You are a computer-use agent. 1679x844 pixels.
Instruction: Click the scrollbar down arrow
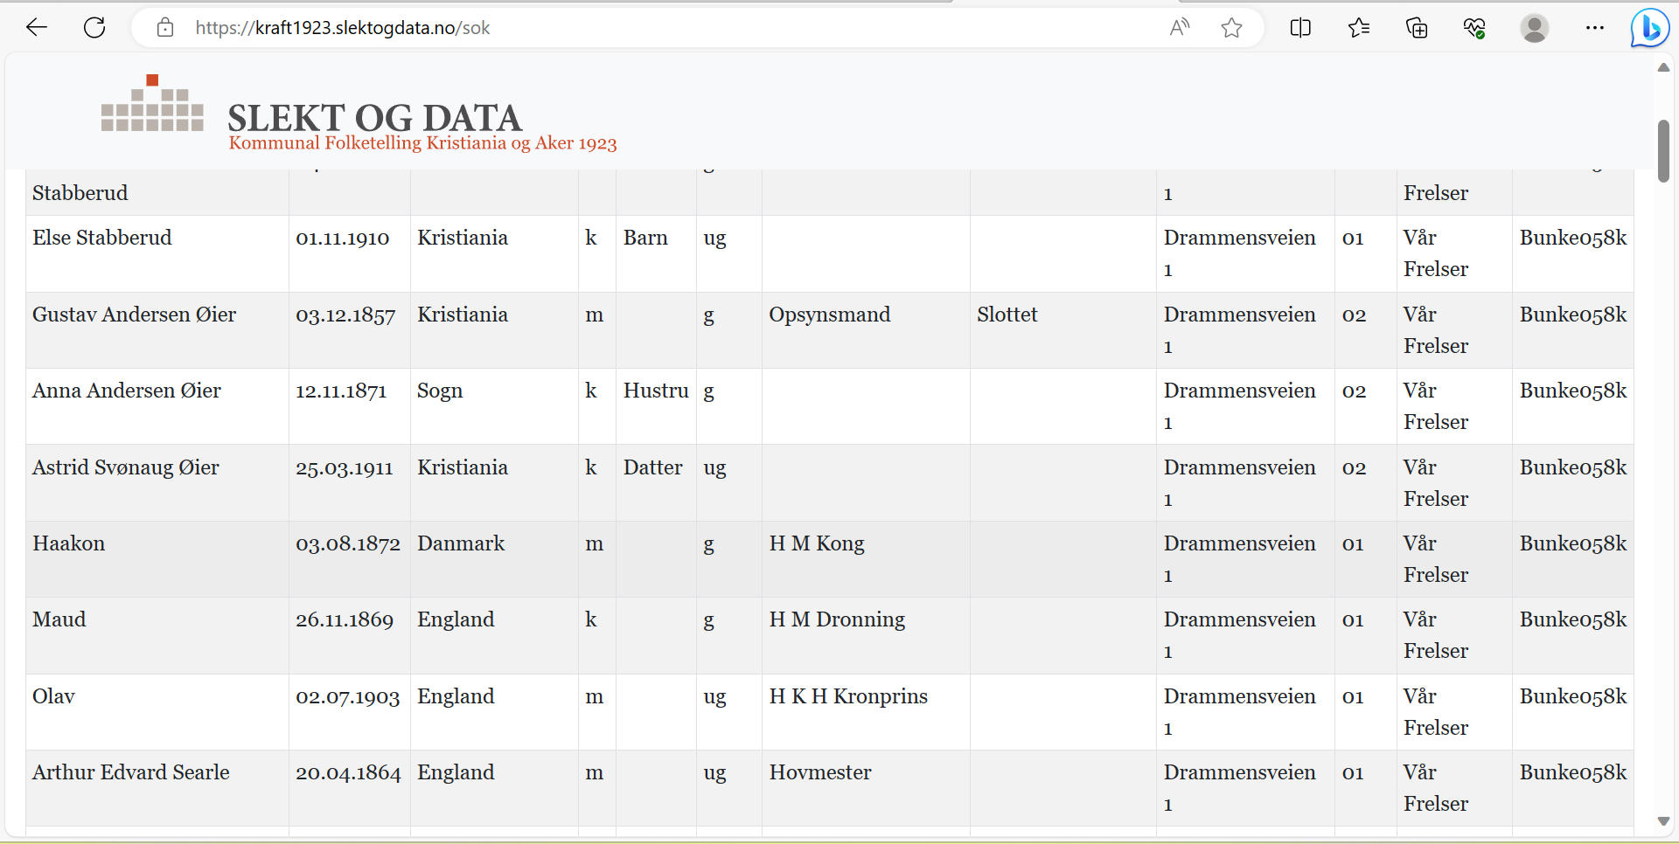click(x=1663, y=821)
